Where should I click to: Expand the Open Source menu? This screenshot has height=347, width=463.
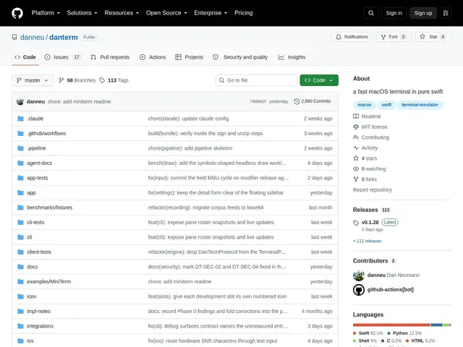click(x=166, y=13)
